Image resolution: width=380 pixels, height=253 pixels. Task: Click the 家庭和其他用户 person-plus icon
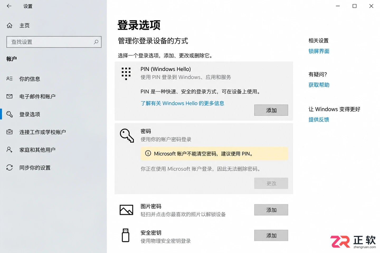(9, 150)
